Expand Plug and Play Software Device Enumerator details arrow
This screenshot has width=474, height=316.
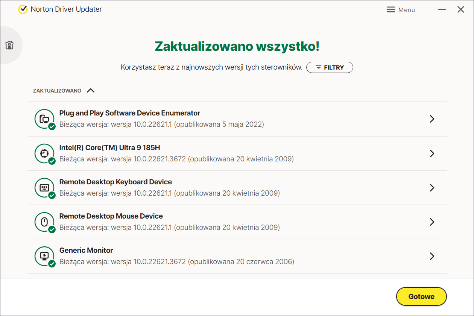tap(432, 119)
